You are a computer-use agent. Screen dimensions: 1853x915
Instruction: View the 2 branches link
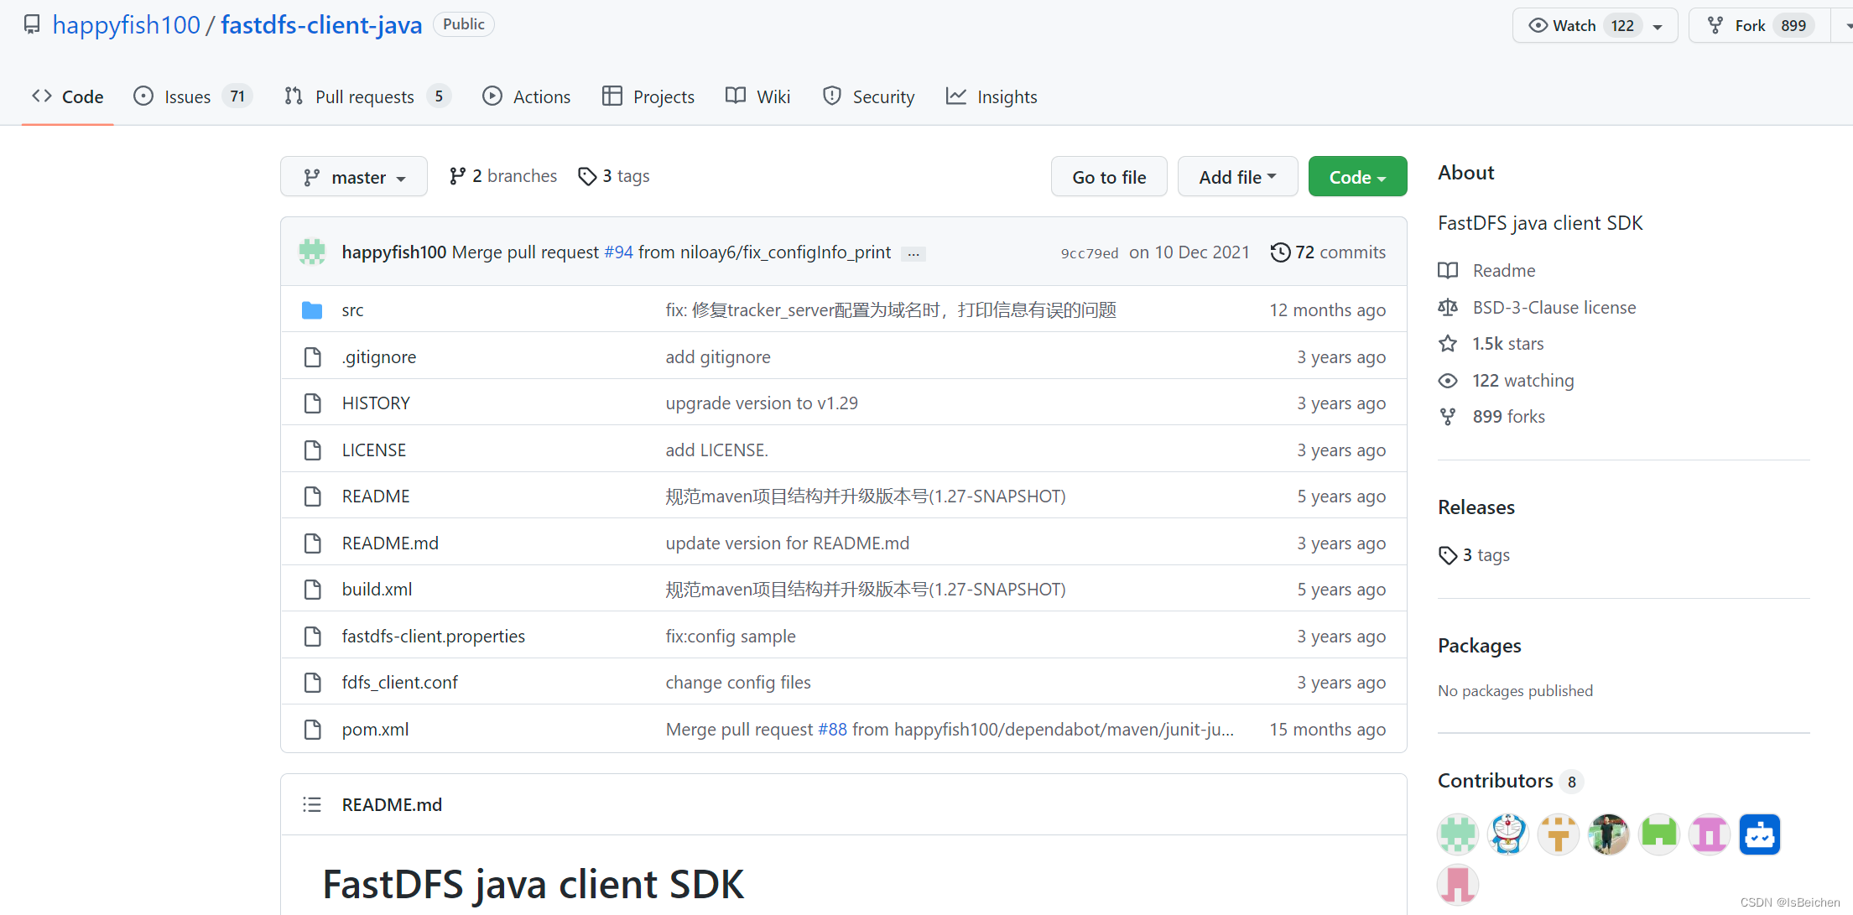tap(502, 176)
